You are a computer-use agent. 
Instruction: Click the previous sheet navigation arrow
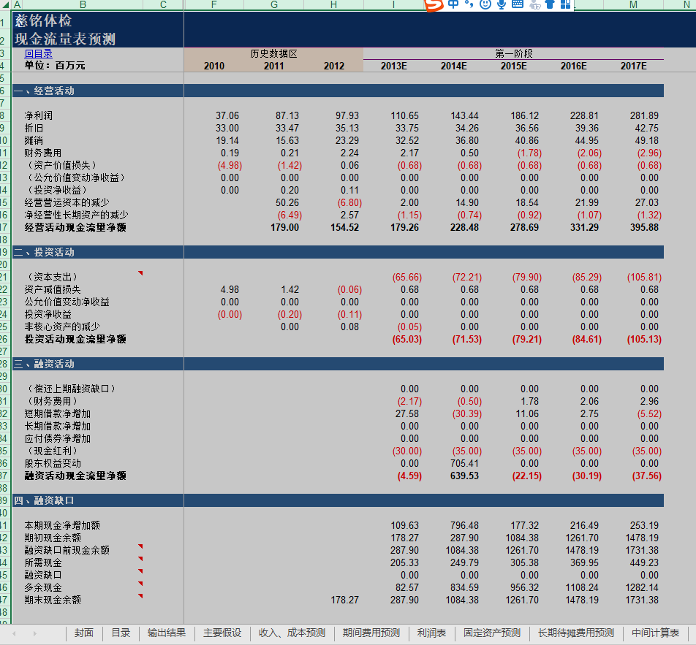[x=13, y=633]
